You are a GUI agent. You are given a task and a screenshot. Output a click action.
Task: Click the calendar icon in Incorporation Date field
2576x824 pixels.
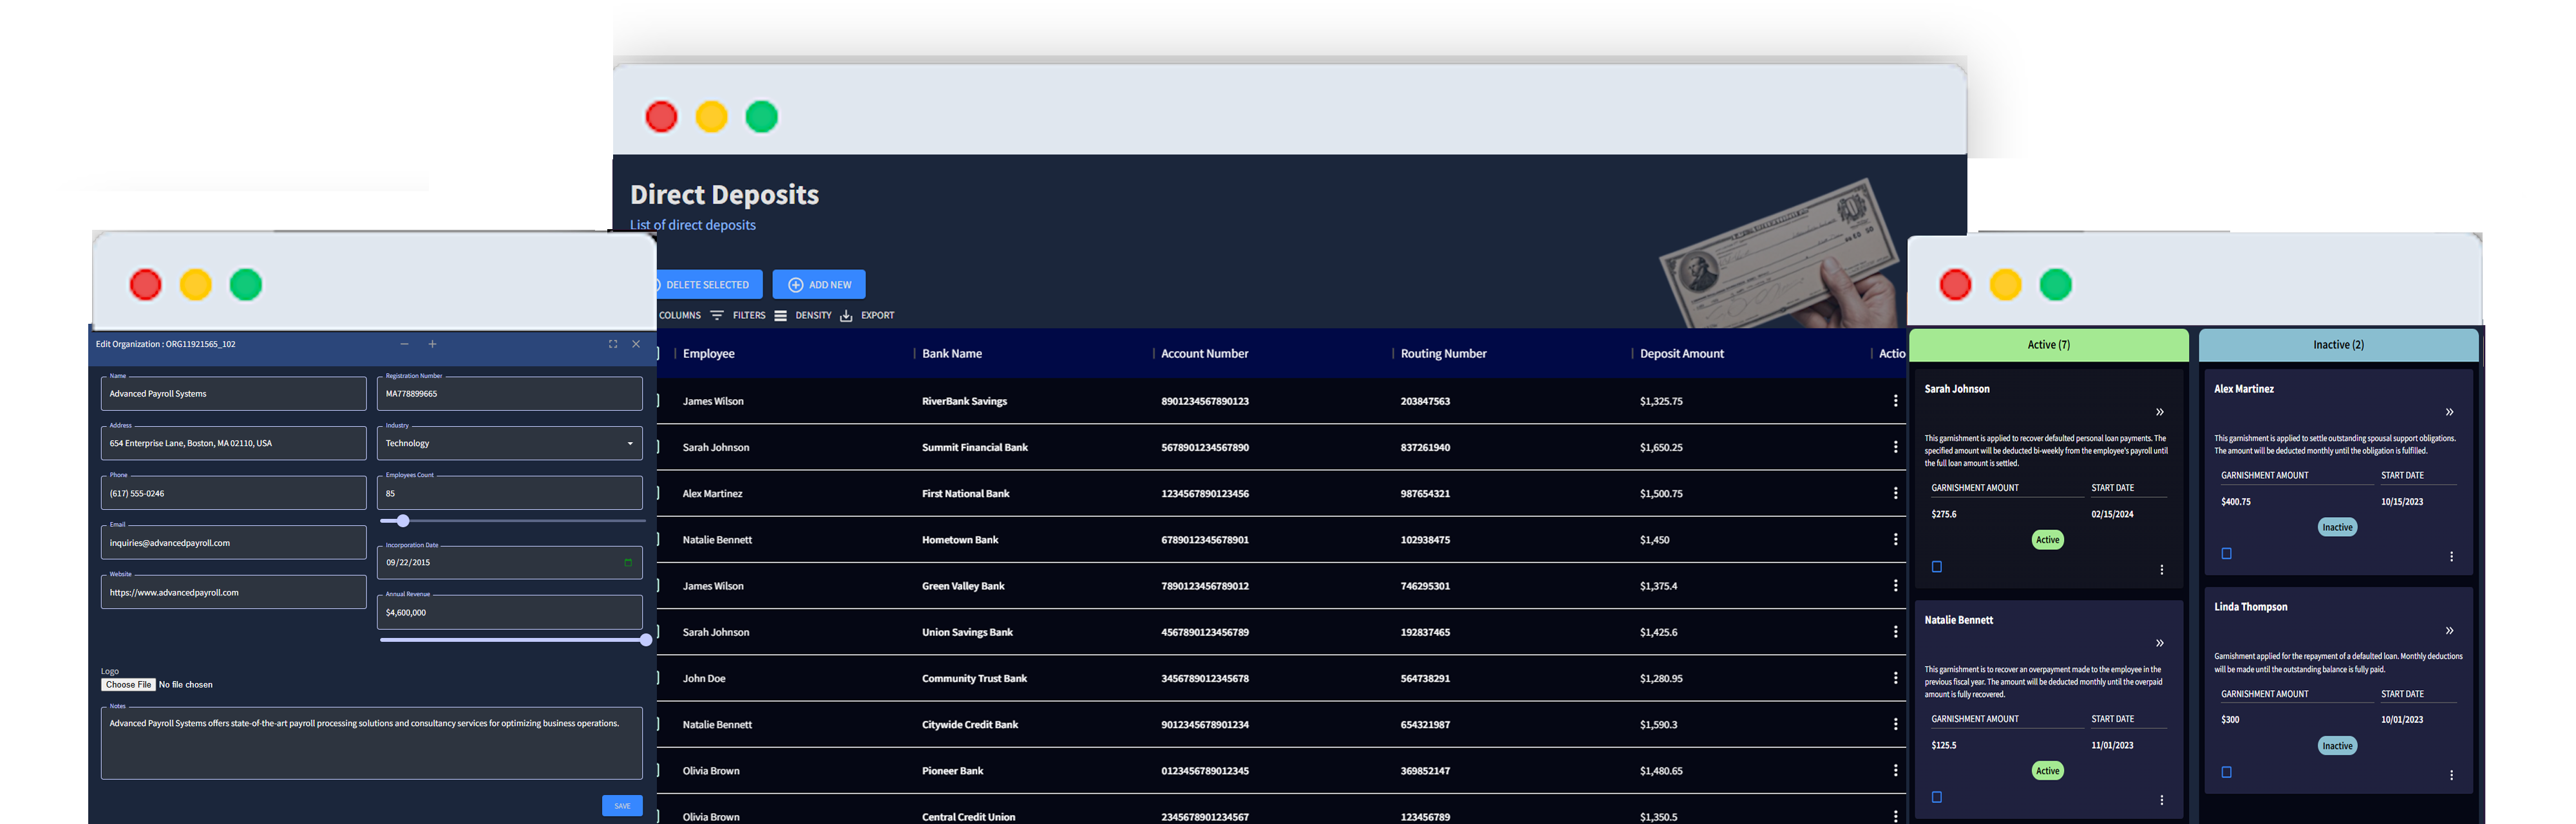(629, 562)
